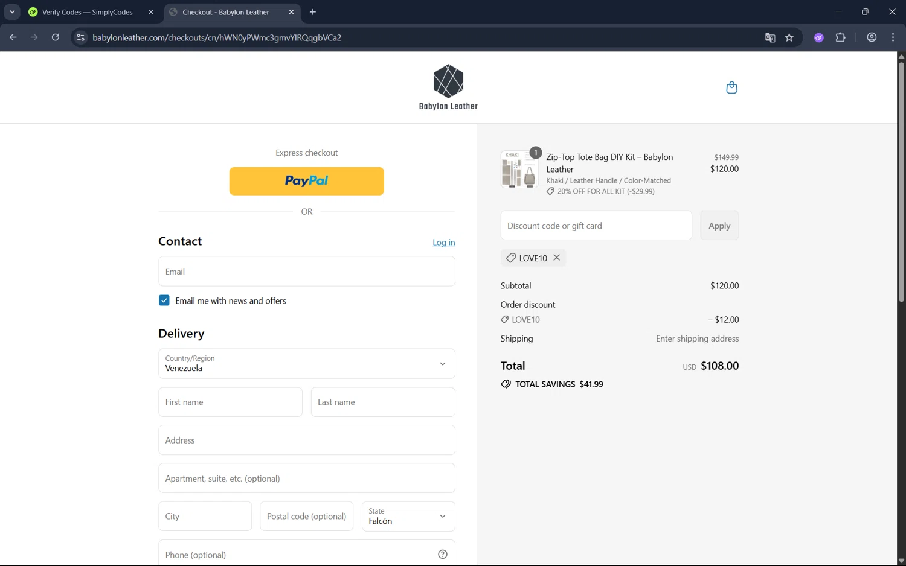
Task: Open the tab search dropdown arrow
Action: pyautogui.click(x=12, y=12)
